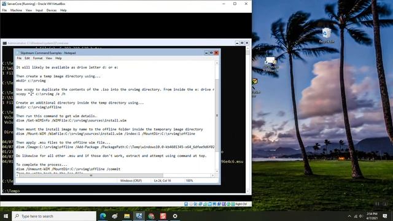393x221 pixels.
Task: Click the Right Ctrl host key label
Action: coord(241,204)
